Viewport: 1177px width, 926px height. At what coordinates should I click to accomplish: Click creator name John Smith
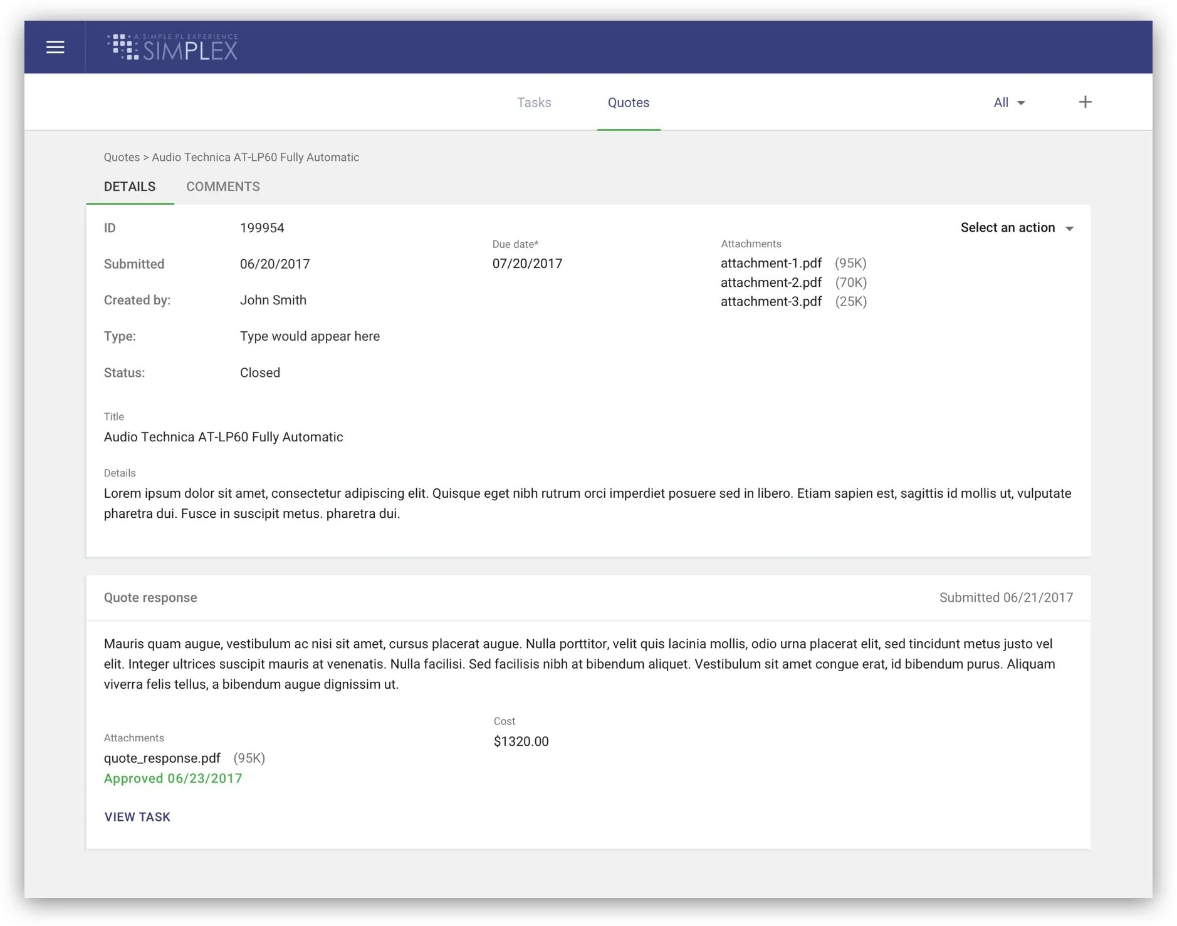273,300
